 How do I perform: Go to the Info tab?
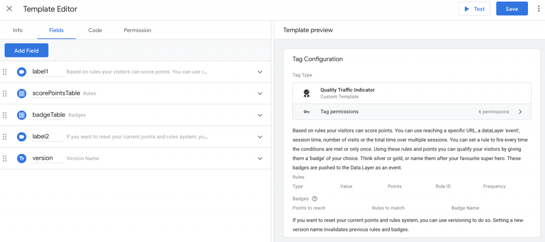click(18, 30)
